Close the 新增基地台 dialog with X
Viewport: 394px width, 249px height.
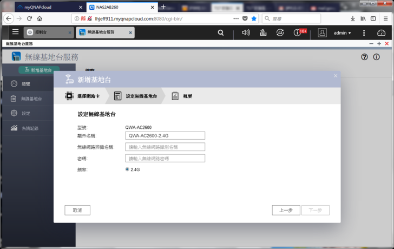(336, 76)
